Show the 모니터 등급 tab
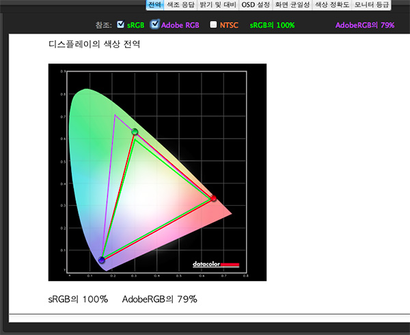This screenshot has height=335, width=410. click(371, 5)
